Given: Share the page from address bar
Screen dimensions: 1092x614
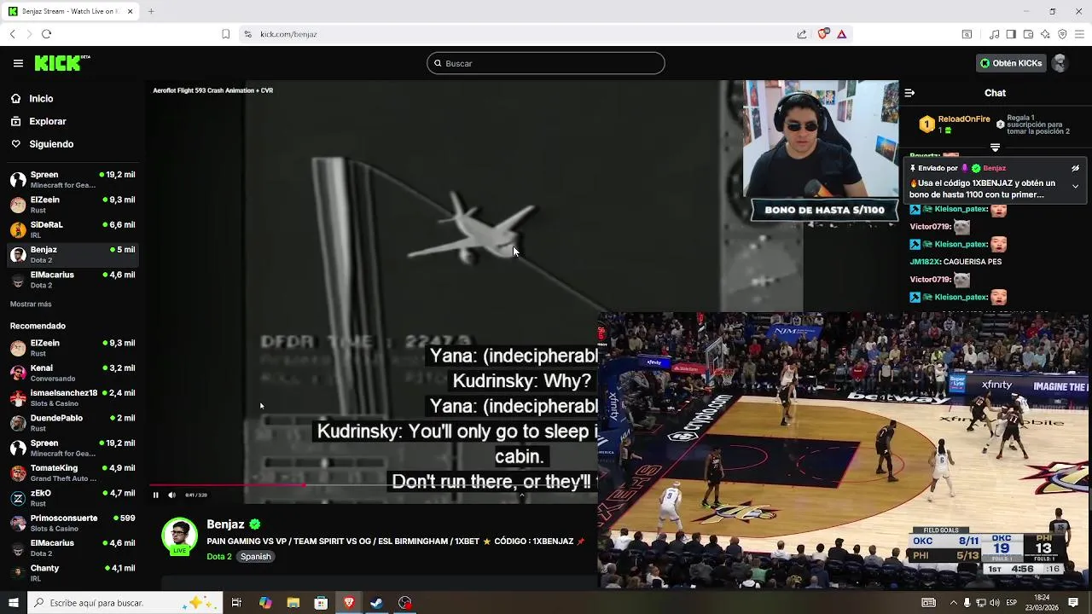Looking at the screenshot, I should [802, 34].
